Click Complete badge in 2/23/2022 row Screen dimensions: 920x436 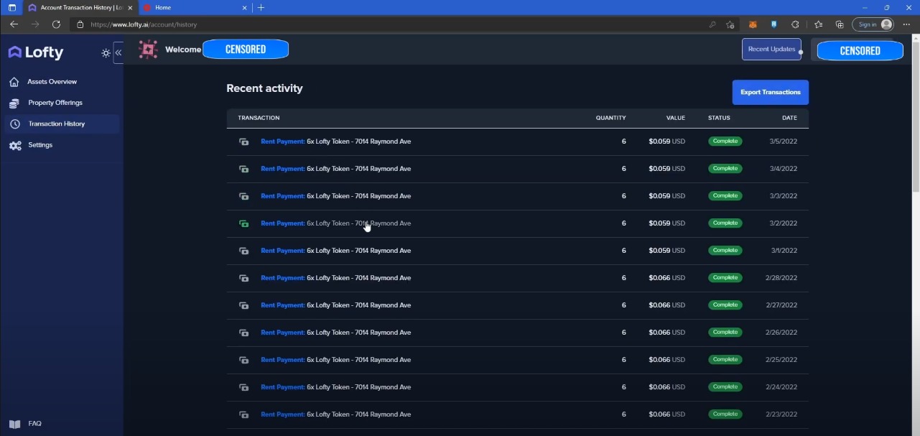725,414
